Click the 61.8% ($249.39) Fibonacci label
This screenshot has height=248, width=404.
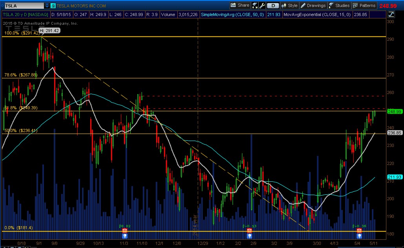pos(21,108)
